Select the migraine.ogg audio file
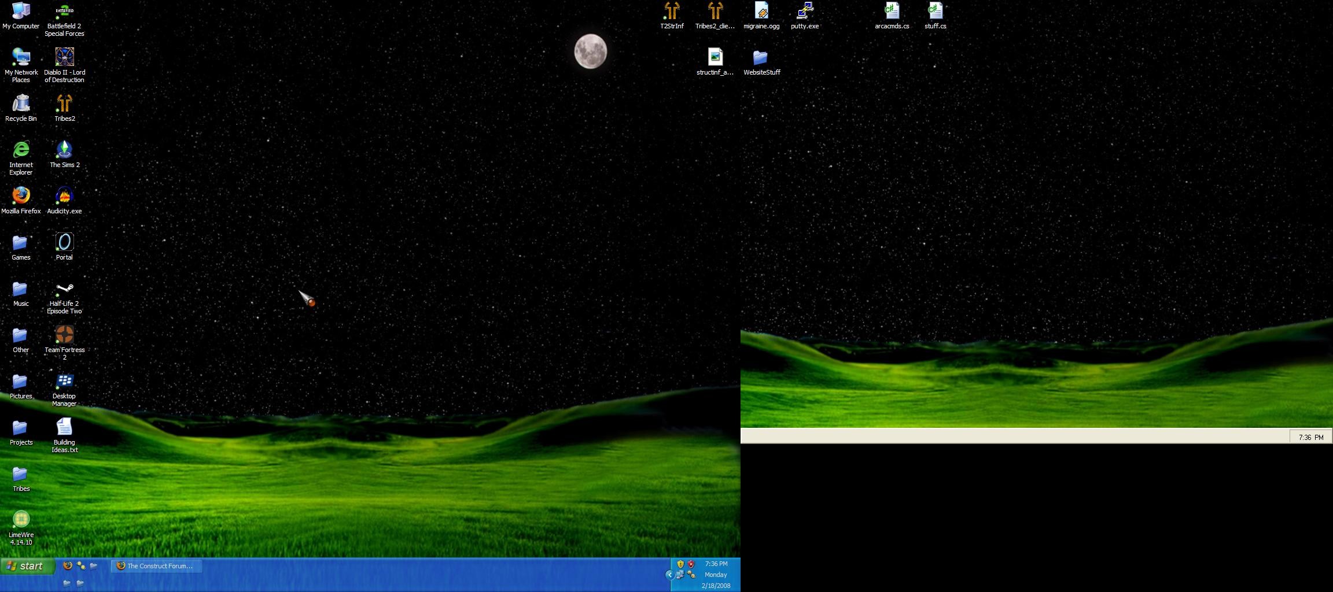 tap(761, 16)
